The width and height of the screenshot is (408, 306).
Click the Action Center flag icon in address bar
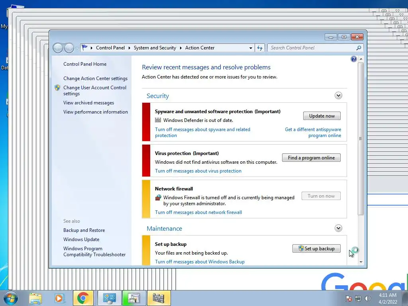84,47
